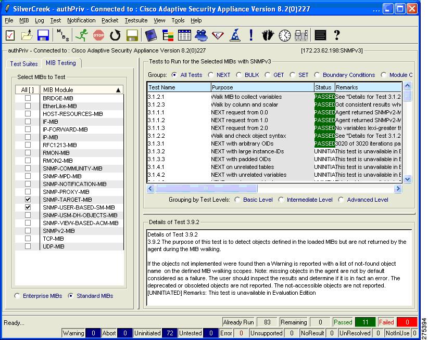Click the clock toolbar icon
Image resolution: width=428 pixels, height=340 pixels.
[x=285, y=36]
